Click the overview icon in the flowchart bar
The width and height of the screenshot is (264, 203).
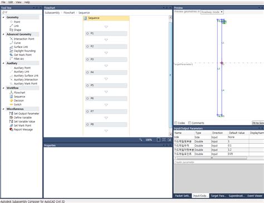click(169, 139)
